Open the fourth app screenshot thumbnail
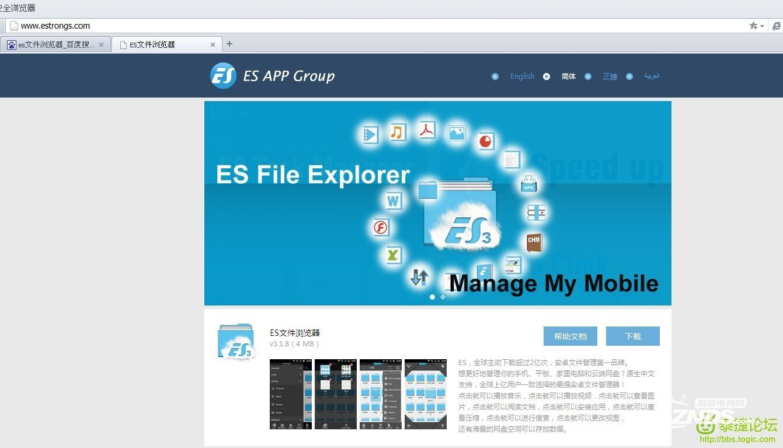 tap(426, 394)
